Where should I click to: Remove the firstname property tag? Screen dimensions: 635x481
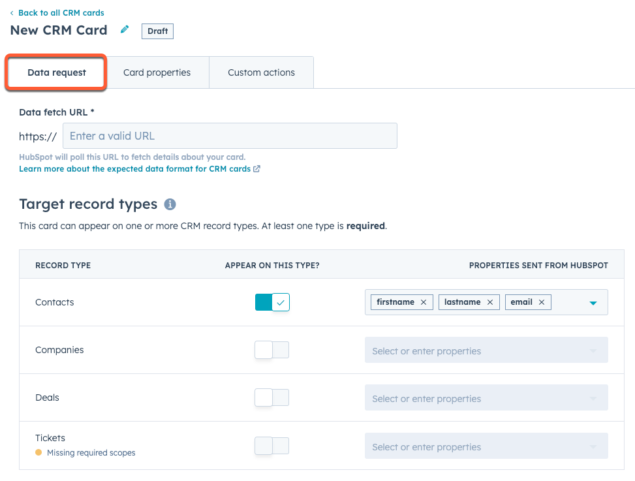coord(424,302)
